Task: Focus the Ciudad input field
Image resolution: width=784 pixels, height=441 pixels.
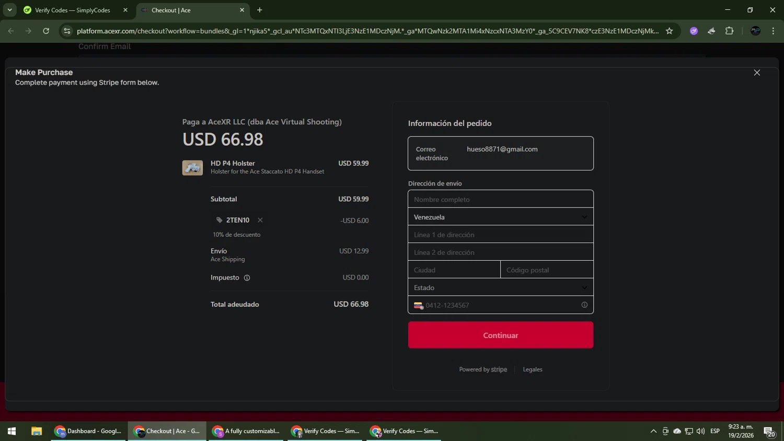Action: [x=454, y=270]
